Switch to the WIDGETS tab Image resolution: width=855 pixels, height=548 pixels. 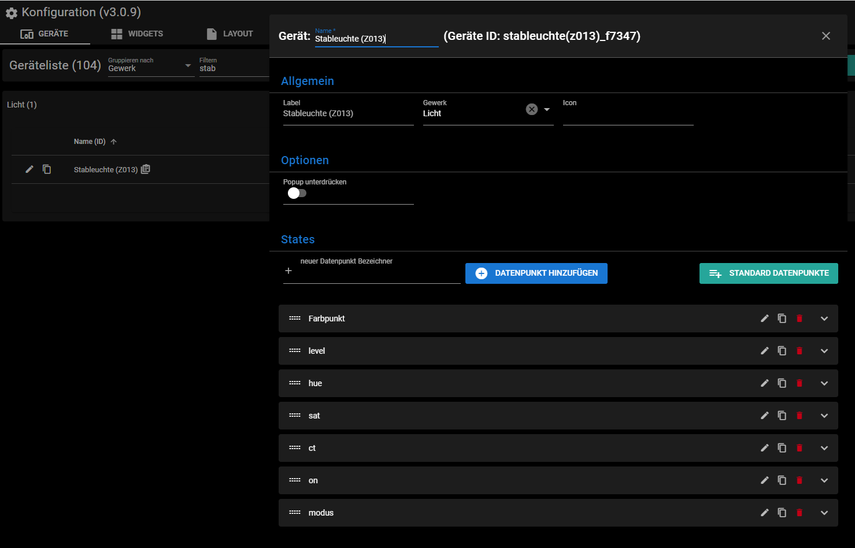(137, 34)
